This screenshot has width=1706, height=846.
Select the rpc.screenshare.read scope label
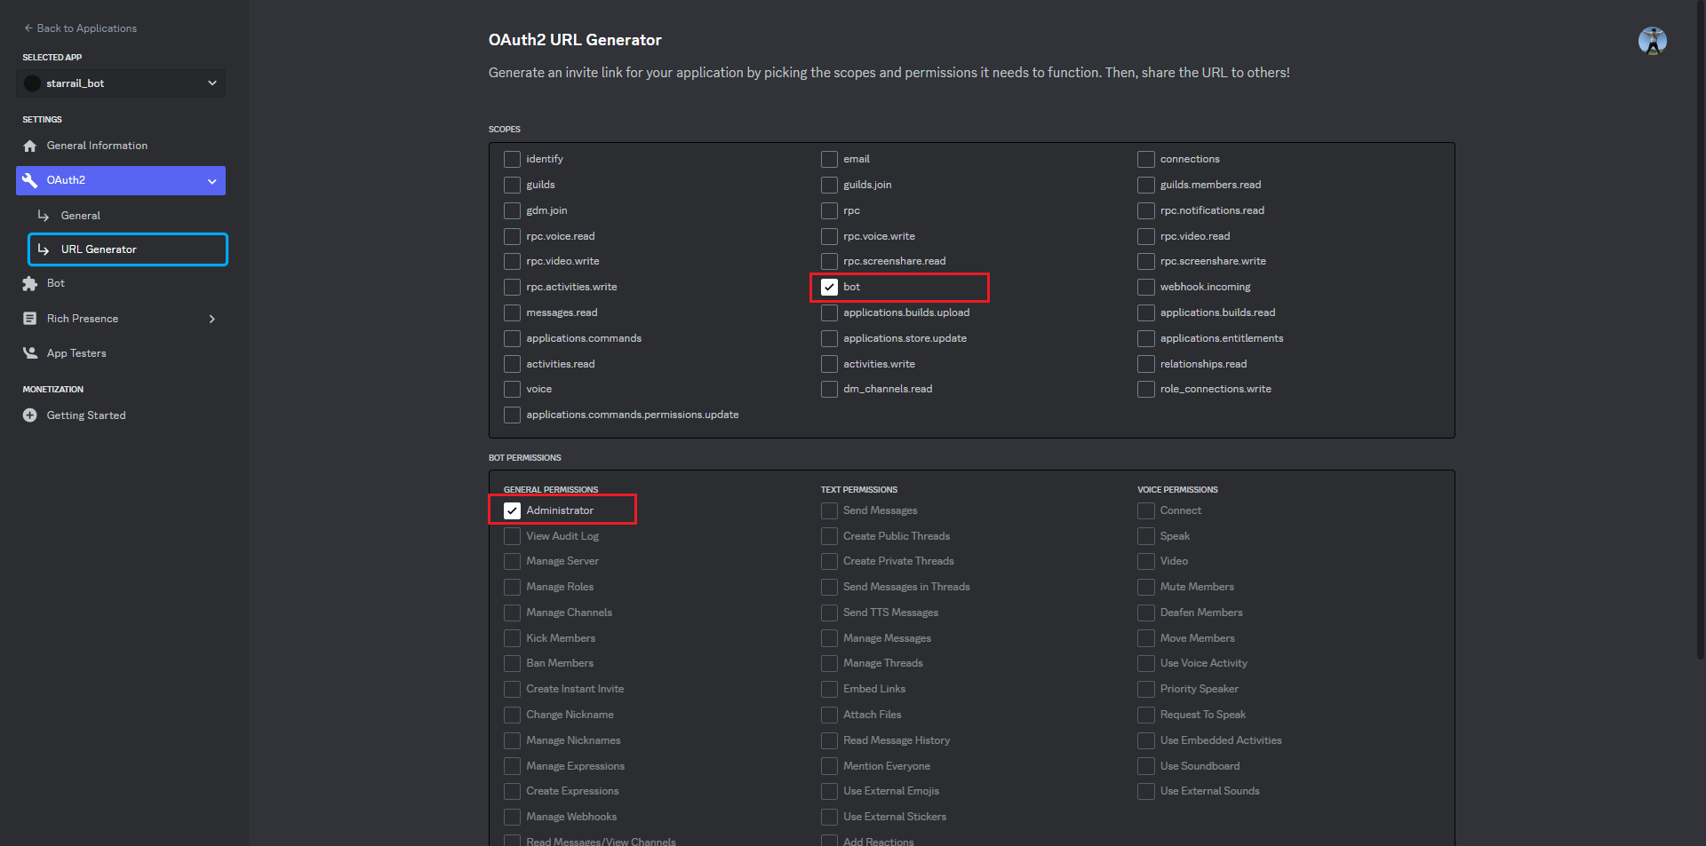pyautogui.click(x=894, y=261)
